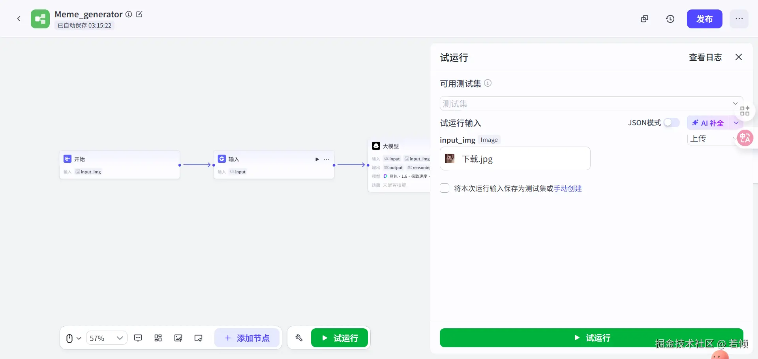Click the AI 补全 button
This screenshot has height=359, width=758.
pos(708,123)
